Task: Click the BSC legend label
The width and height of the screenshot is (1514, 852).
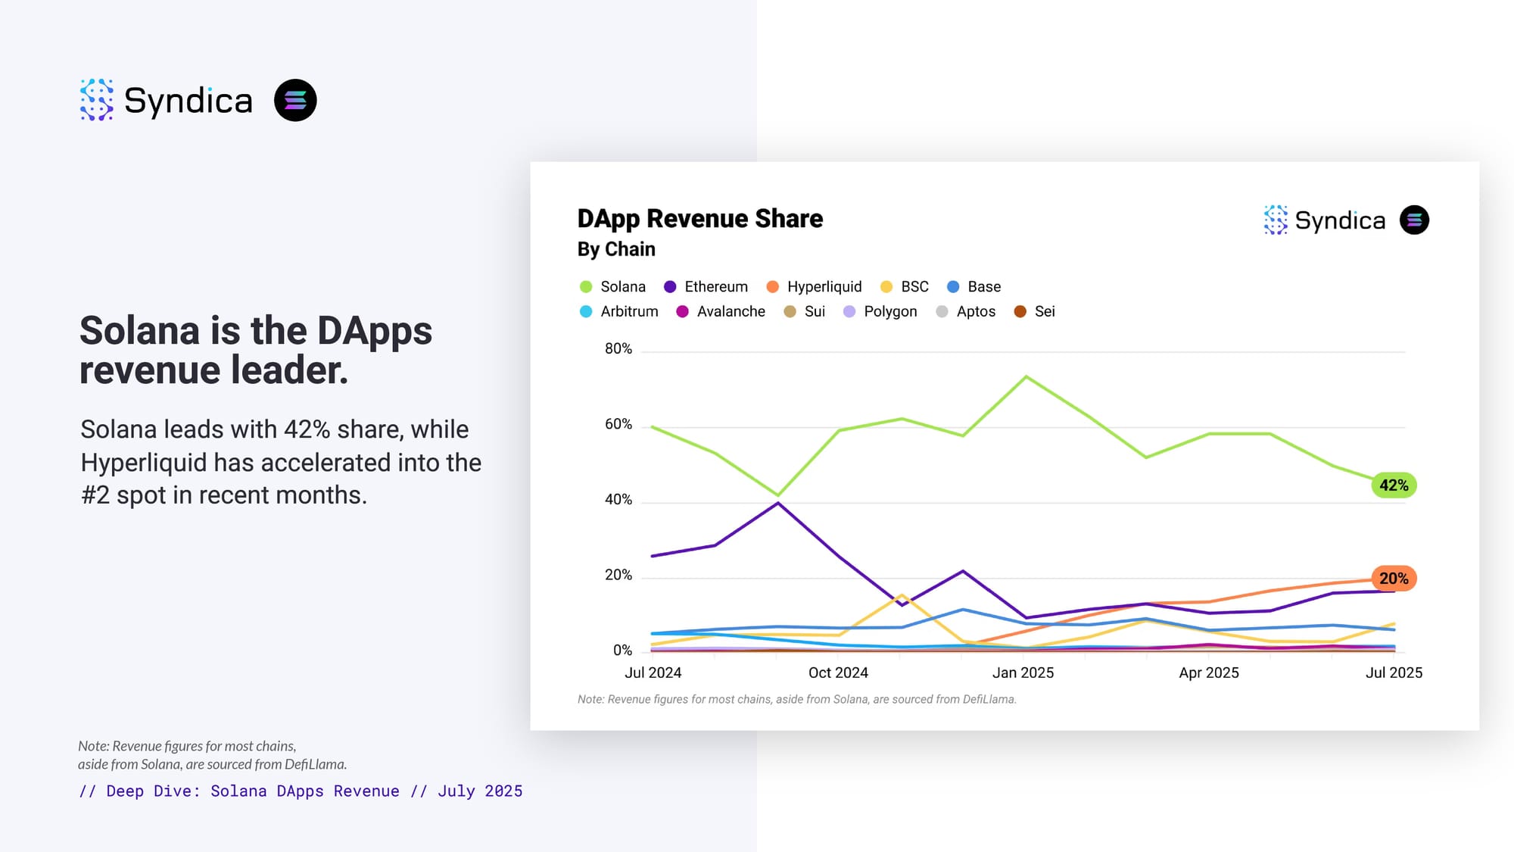Action: click(914, 287)
